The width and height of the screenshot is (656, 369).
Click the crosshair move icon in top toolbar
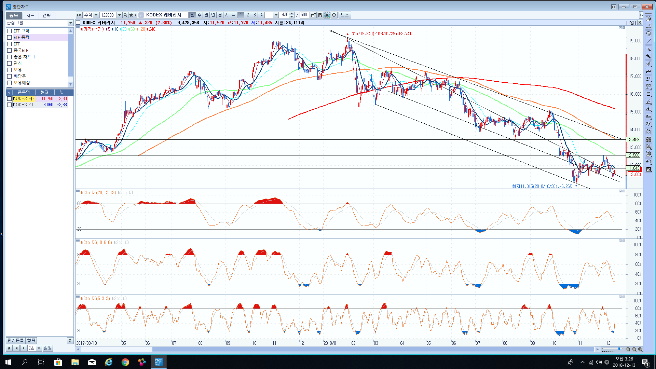point(334,15)
